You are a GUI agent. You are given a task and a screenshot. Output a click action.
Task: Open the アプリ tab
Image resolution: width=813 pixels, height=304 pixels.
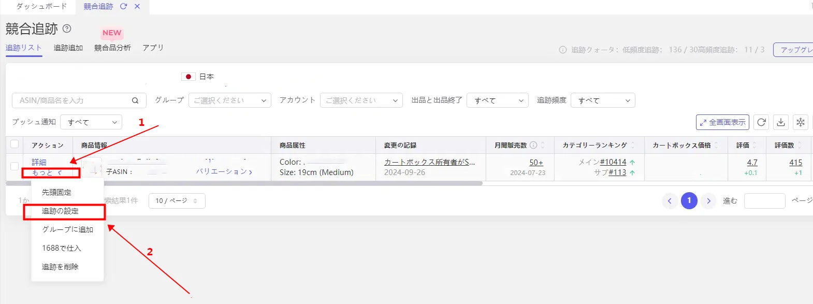153,48
